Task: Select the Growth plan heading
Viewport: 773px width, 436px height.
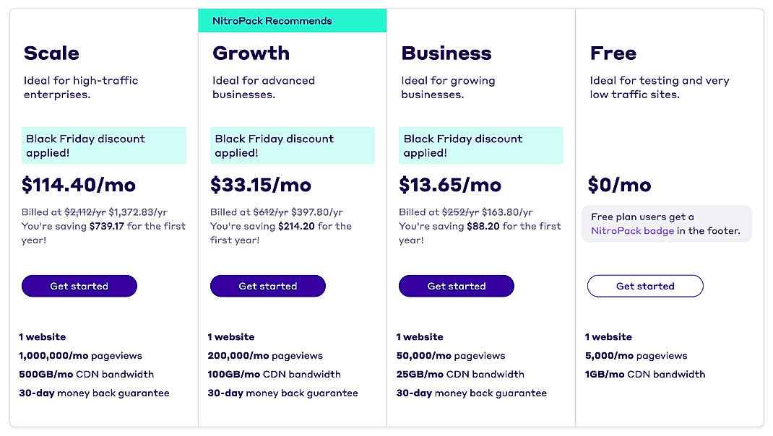Action: (x=251, y=53)
